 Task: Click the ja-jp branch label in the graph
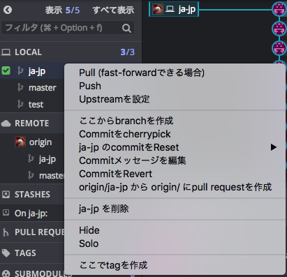[174, 9]
